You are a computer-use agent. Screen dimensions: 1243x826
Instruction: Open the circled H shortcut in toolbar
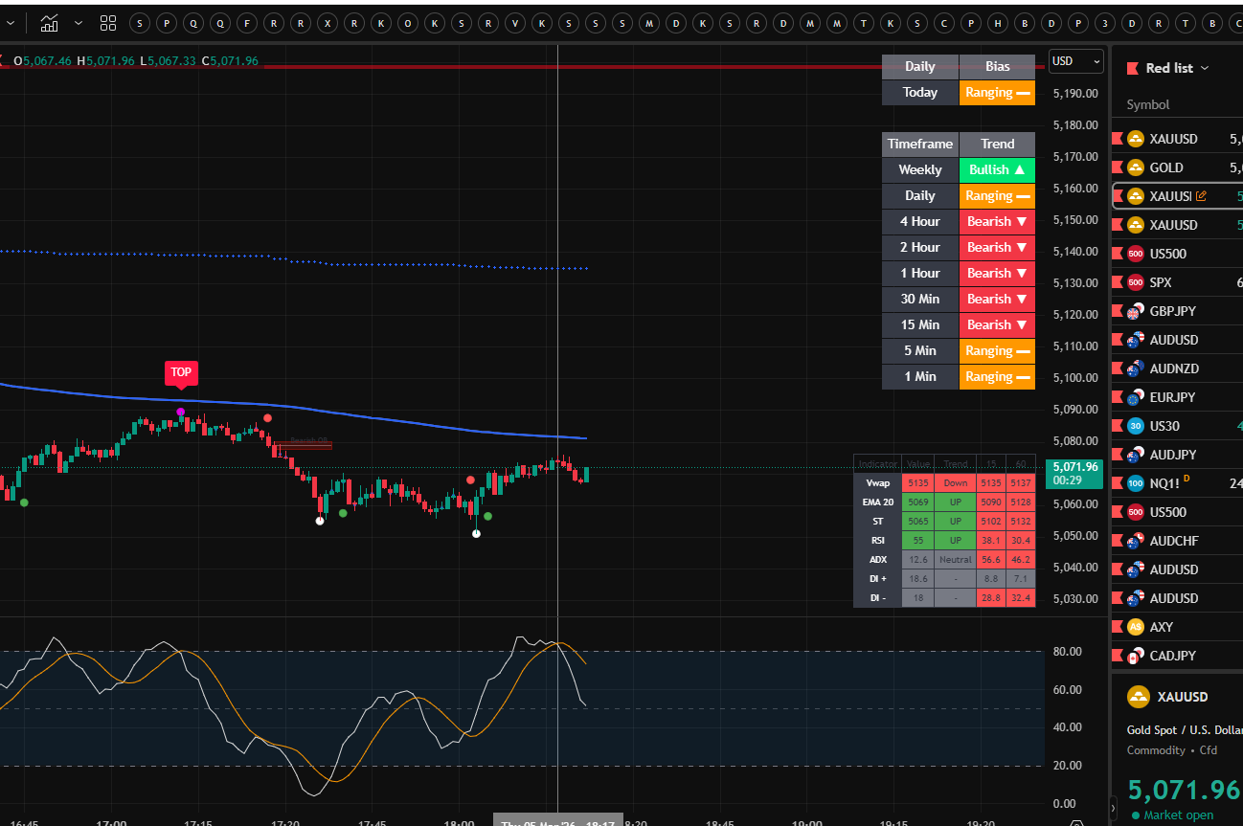tap(999, 23)
